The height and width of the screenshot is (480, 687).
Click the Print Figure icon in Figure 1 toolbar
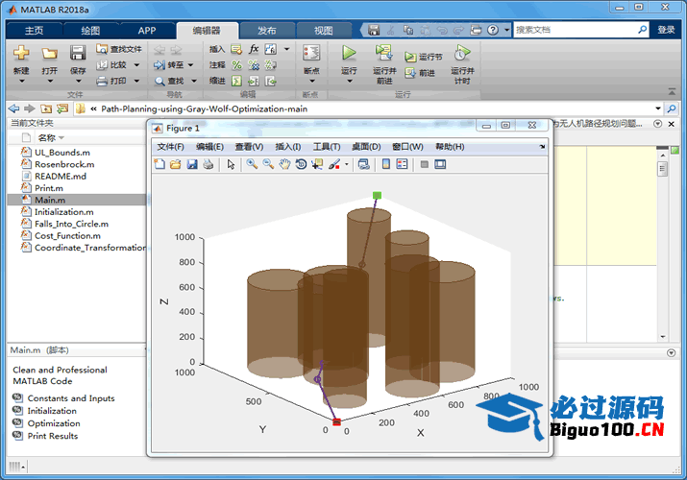(209, 164)
